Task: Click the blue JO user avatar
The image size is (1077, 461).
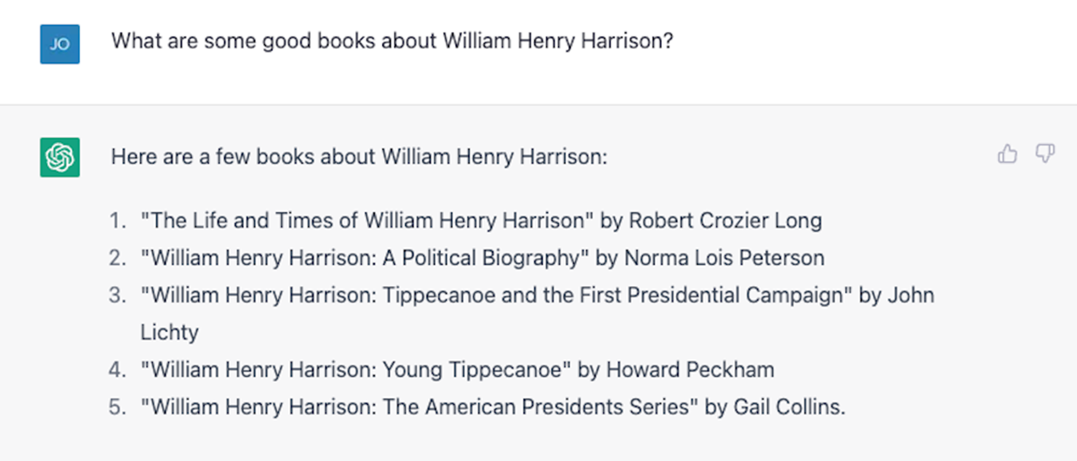Action: (x=60, y=44)
